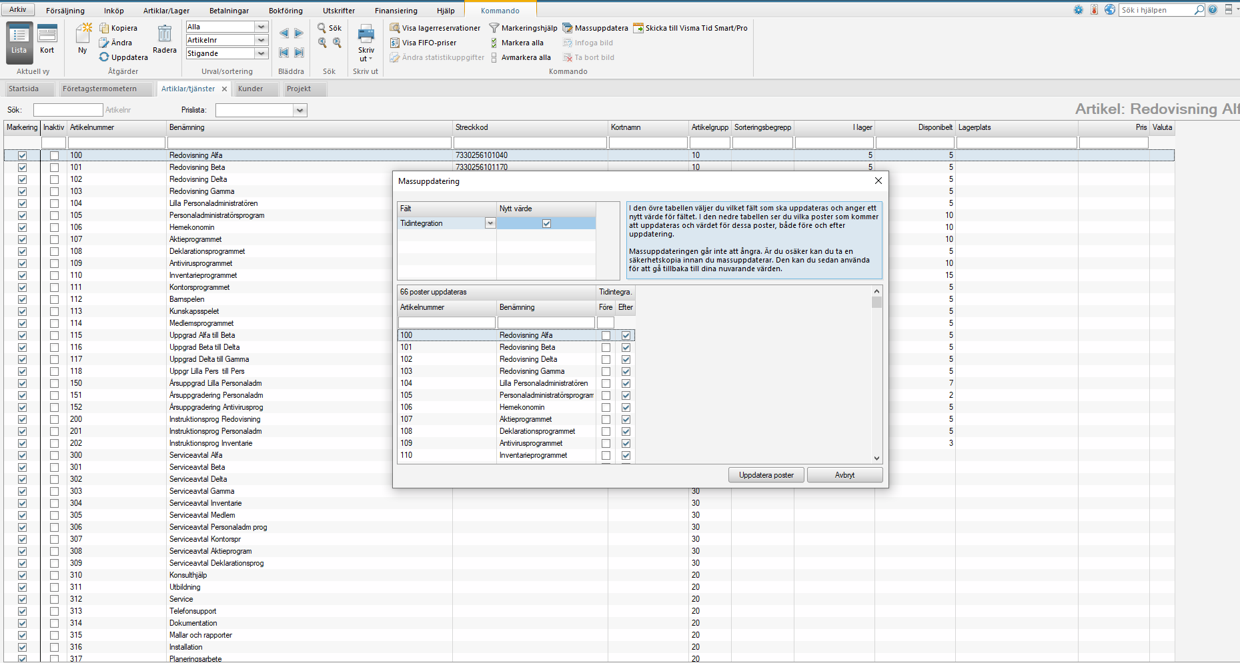Open the Bokföring menu
This screenshot has width=1240, height=663.
[x=285, y=11]
